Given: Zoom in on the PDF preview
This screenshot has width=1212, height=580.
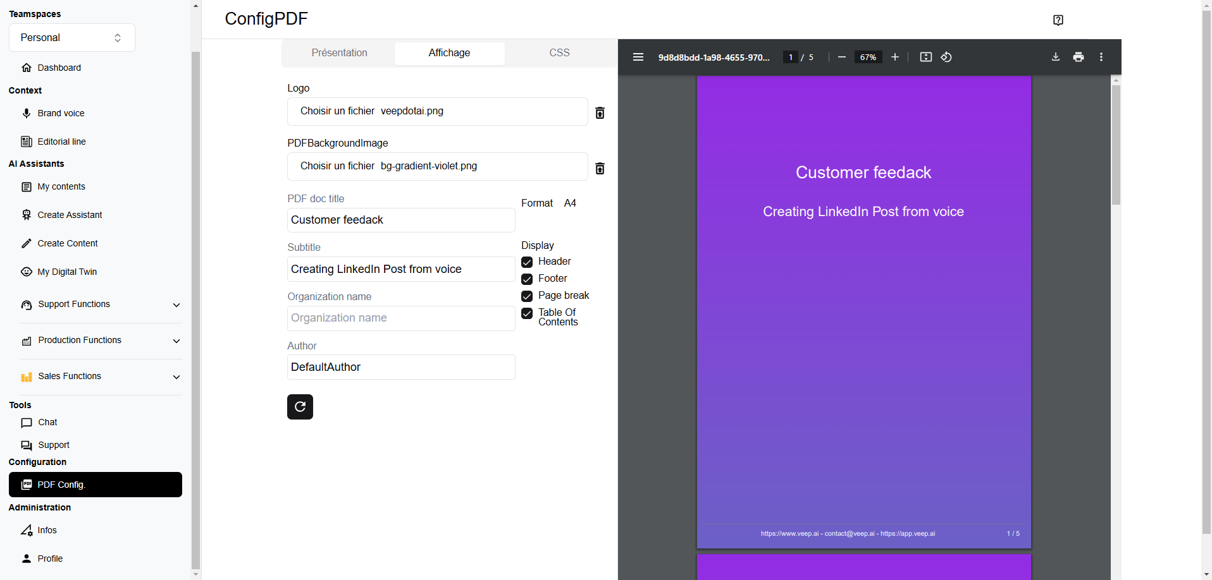Looking at the screenshot, I should (x=894, y=57).
